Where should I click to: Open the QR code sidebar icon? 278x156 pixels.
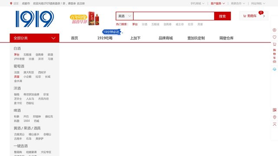[x=275, y=110]
